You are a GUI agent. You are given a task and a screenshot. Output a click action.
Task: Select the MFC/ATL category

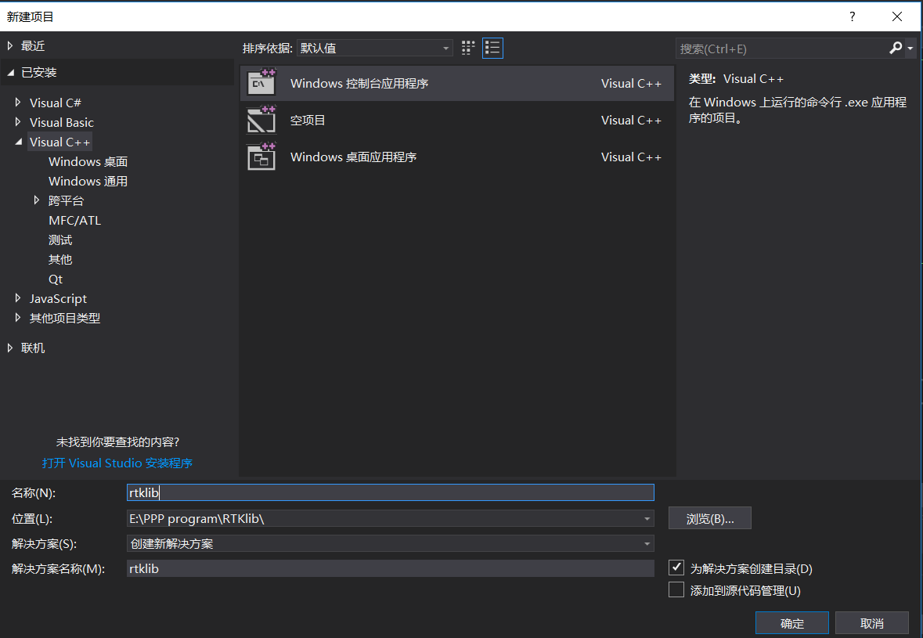tap(74, 220)
